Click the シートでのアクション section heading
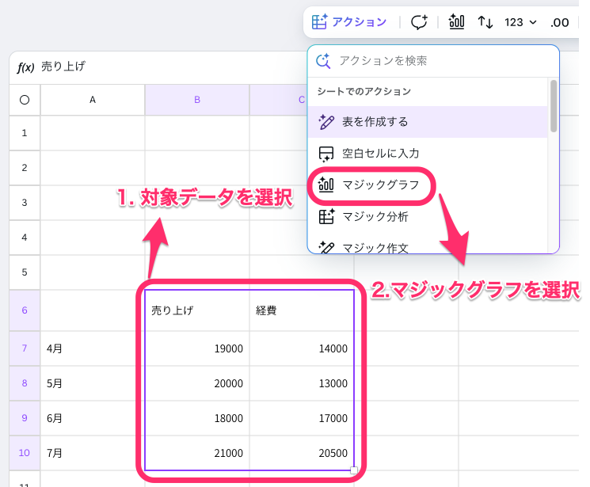 [364, 91]
